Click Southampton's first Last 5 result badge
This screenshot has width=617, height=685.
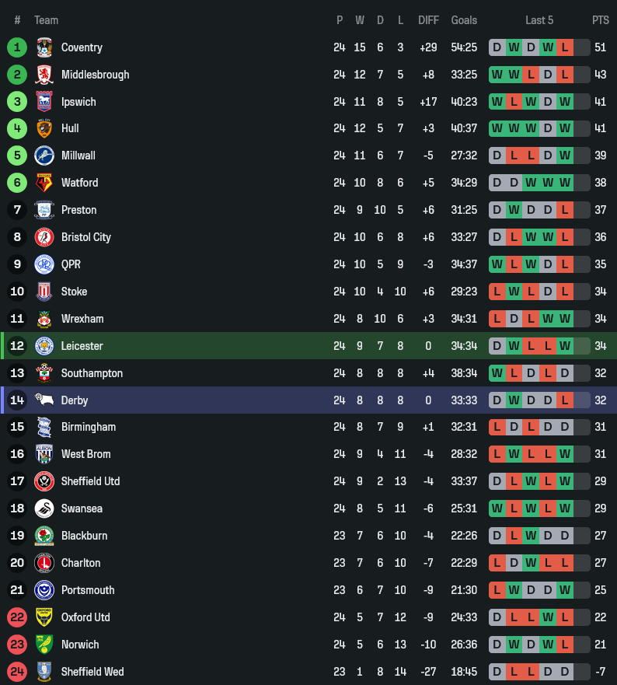pyautogui.click(x=497, y=373)
